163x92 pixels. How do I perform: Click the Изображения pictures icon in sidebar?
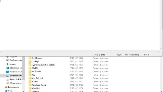[x=7, y=60]
